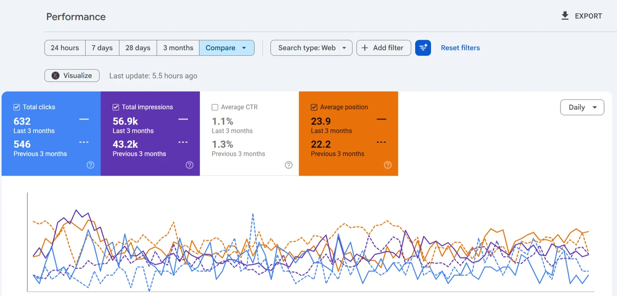Click the 56.9k impressions value
This screenshot has height=296, width=617.
click(x=125, y=122)
